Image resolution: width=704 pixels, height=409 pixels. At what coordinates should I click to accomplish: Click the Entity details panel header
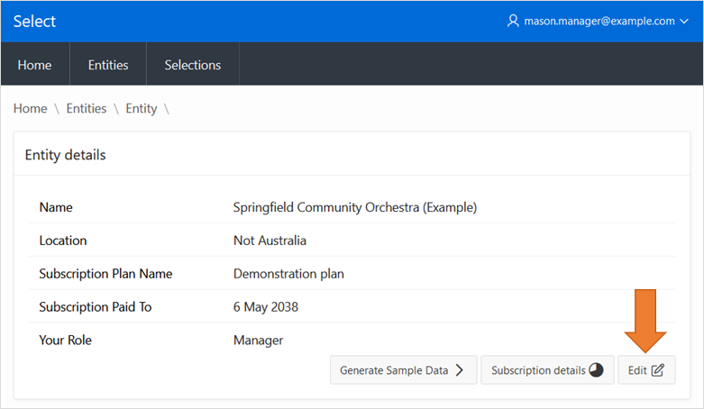(x=65, y=155)
